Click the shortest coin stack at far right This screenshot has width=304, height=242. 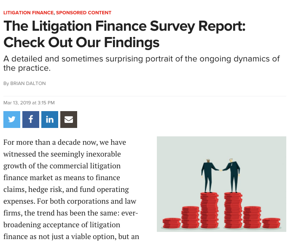coord(271,223)
